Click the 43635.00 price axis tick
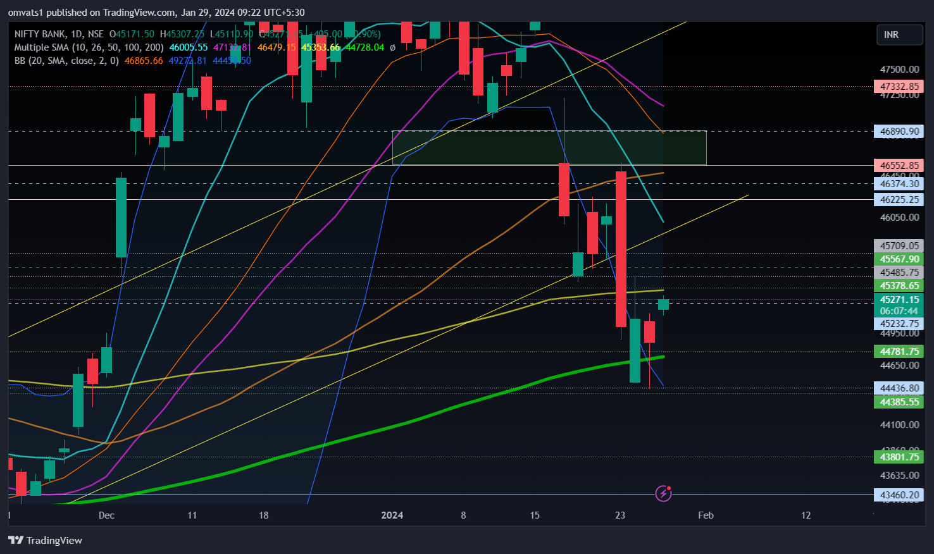 (x=899, y=475)
